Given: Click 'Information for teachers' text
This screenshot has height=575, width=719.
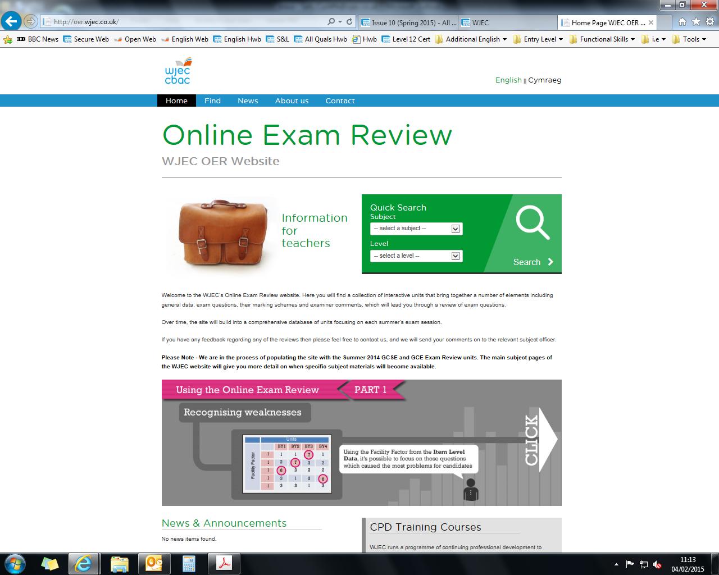Looking at the screenshot, I should point(315,230).
